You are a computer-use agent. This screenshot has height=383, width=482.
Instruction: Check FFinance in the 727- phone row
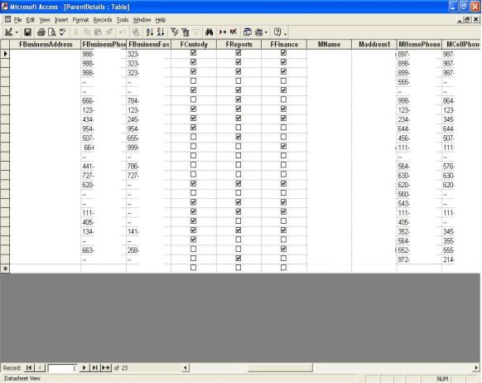[x=283, y=174]
